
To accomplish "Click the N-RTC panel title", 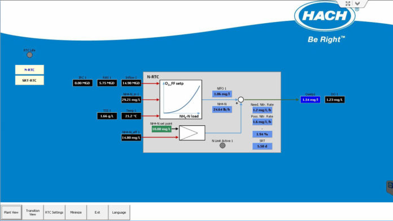I will (153, 77).
